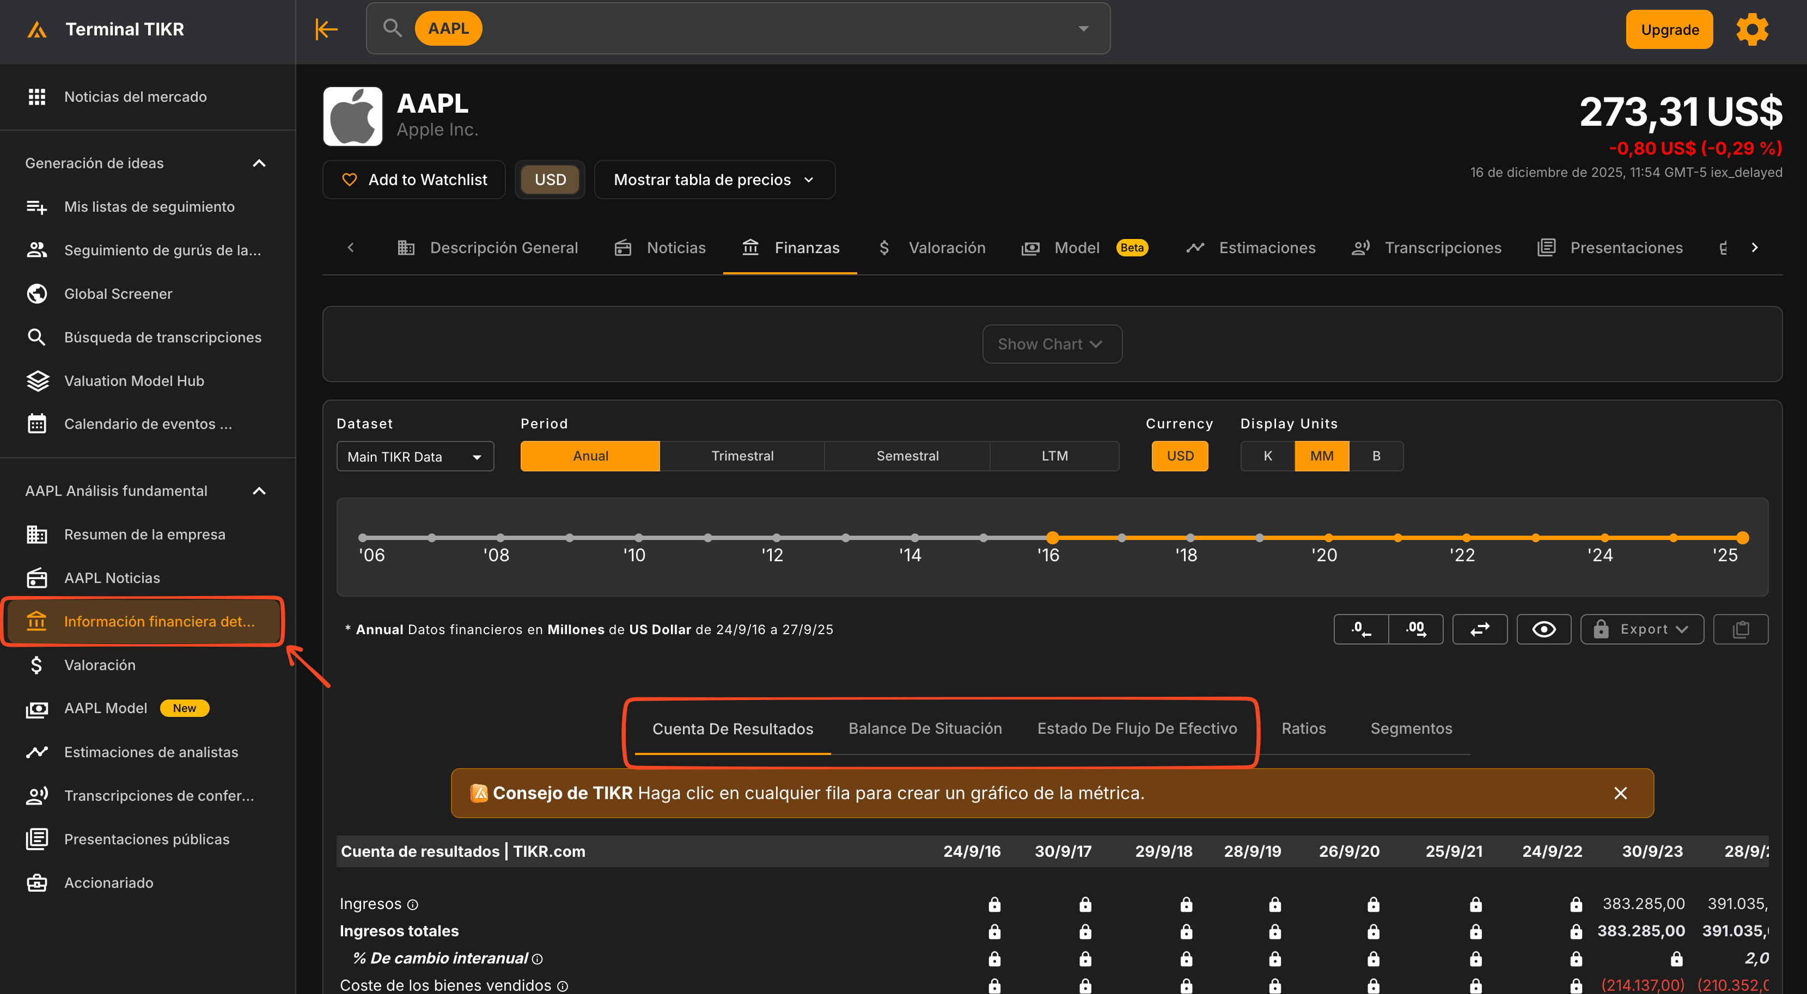
Task: Open Global Screener from sidebar
Action: (x=118, y=294)
